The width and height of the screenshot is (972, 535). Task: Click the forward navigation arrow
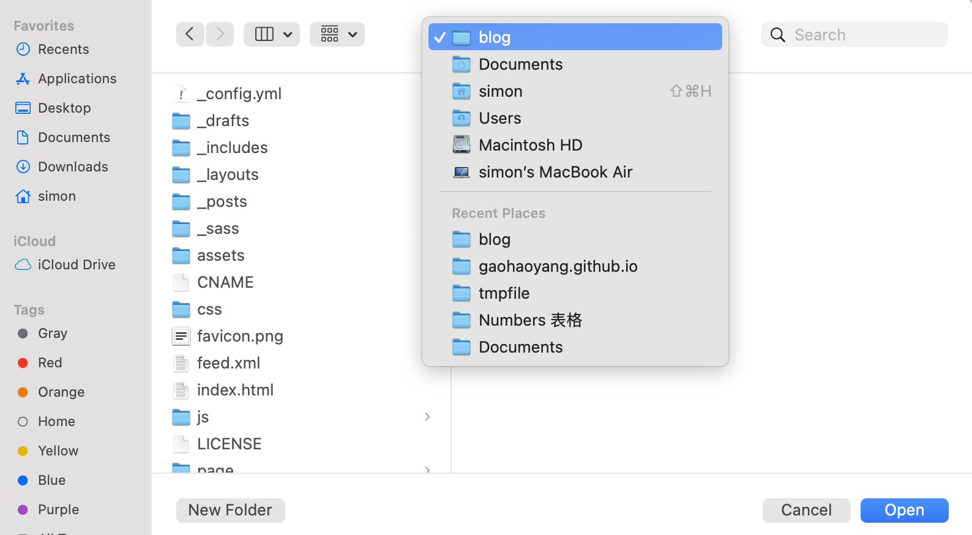(220, 34)
